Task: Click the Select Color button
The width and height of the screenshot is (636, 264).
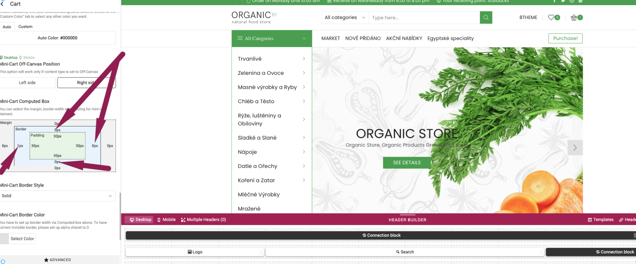Action: (x=22, y=239)
